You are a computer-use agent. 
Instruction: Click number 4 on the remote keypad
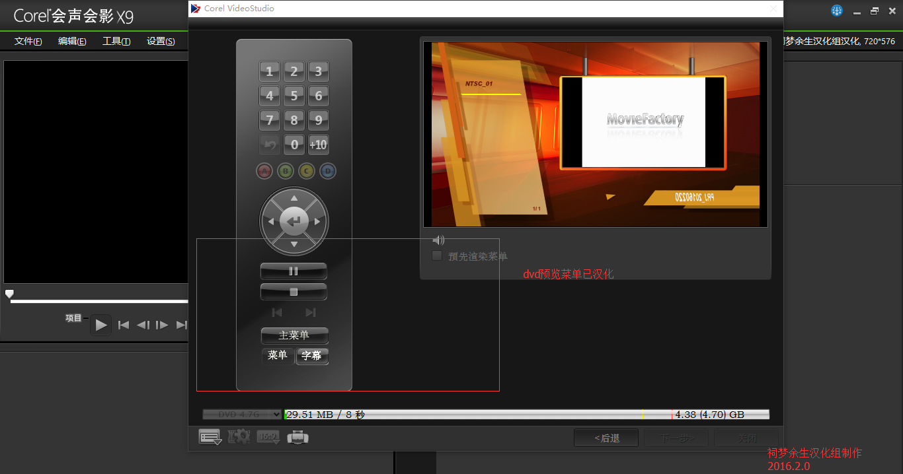tap(269, 96)
